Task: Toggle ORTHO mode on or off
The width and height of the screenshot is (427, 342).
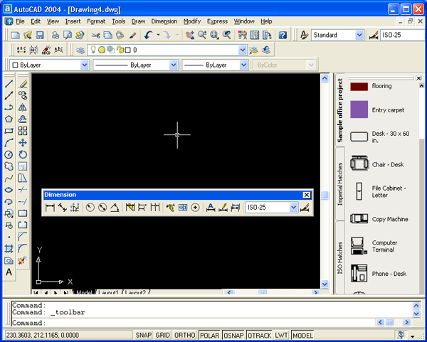Action: [x=185, y=335]
